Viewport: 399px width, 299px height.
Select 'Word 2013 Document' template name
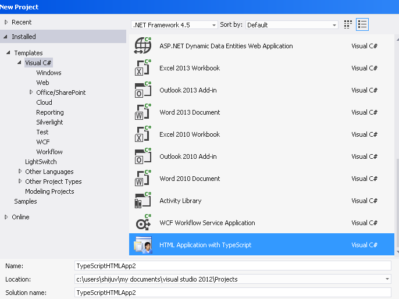(190, 112)
